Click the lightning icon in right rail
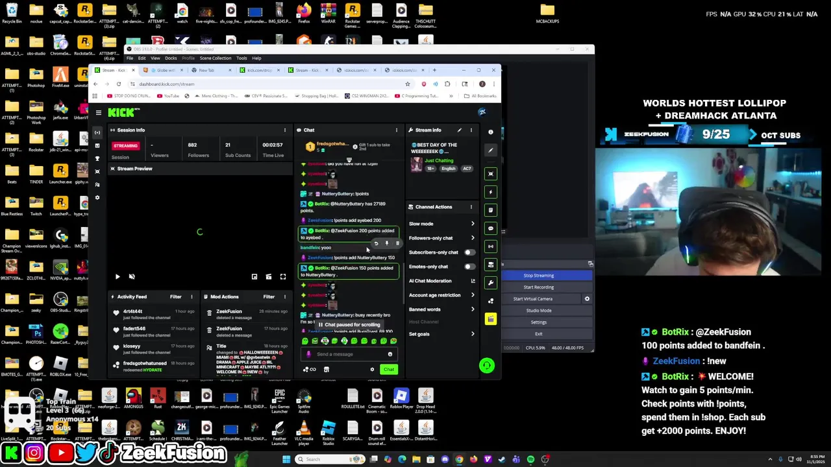The width and height of the screenshot is (831, 467). tap(491, 191)
